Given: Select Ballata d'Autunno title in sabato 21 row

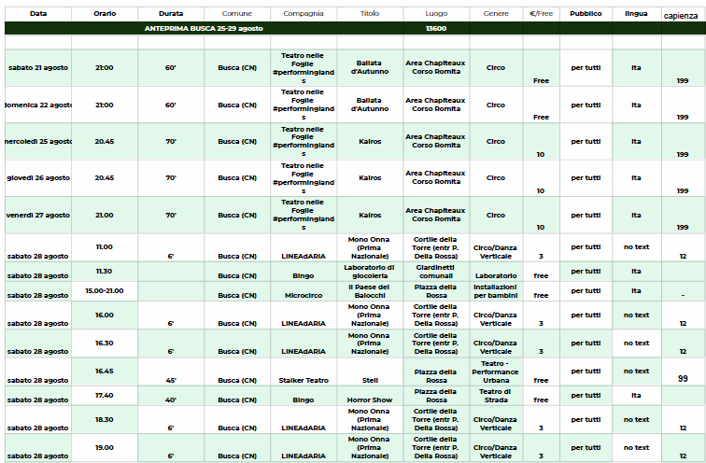Looking at the screenshot, I should click(370, 67).
